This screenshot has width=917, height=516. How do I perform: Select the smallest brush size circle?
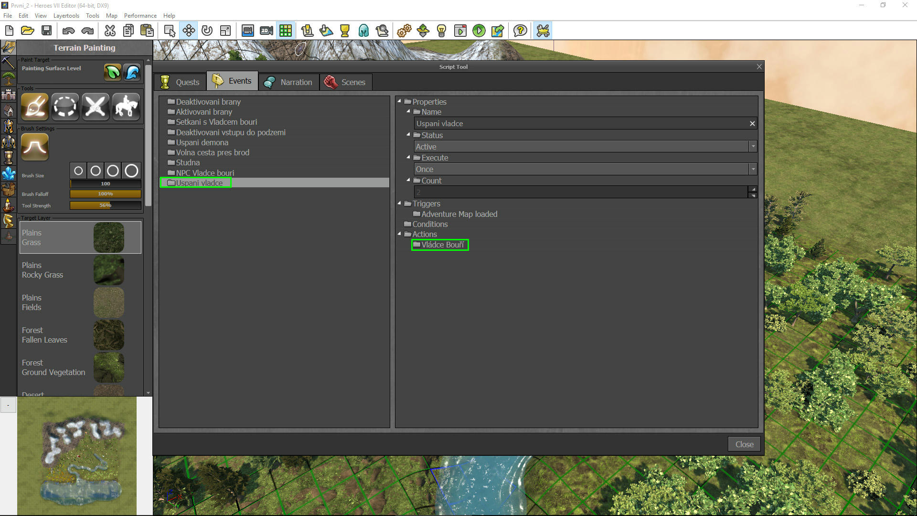(78, 171)
